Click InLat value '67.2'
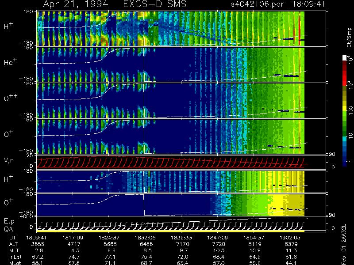The height and width of the screenshot is (265, 354). 38,257
